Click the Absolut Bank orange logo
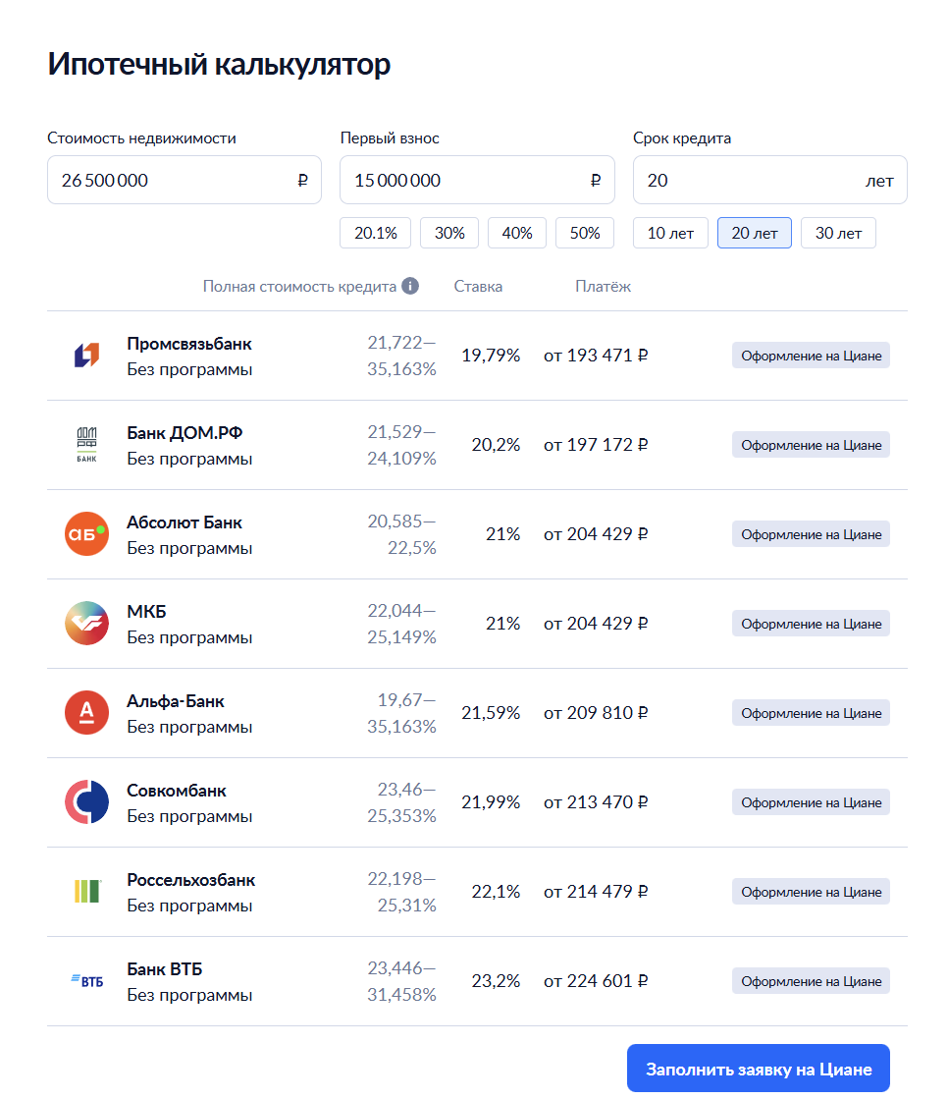This screenshot has width=948, height=1099. pyautogui.click(x=86, y=534)
